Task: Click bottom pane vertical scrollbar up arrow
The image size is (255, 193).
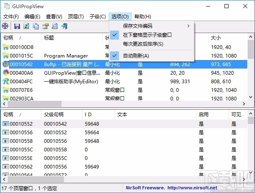Action: click(x=251, y=113)
